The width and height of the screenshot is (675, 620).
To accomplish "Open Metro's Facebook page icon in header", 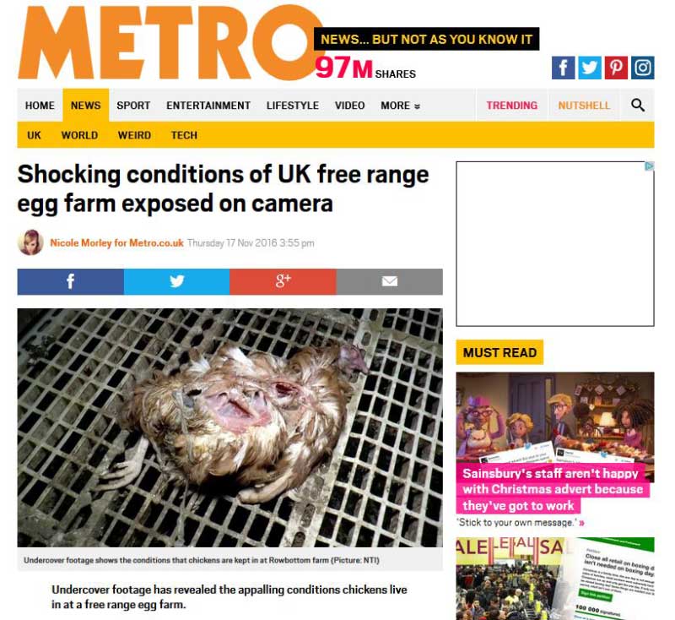I will (563, 68).
